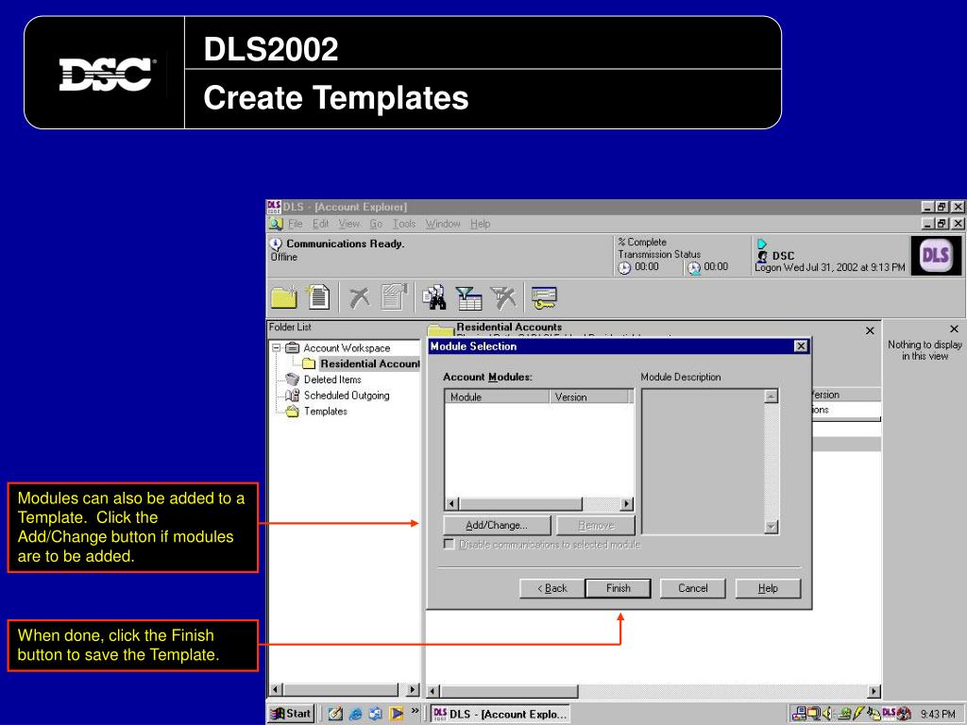967x725 pixels.
Task: Open the Help menu
Action: tap(480, 224)
